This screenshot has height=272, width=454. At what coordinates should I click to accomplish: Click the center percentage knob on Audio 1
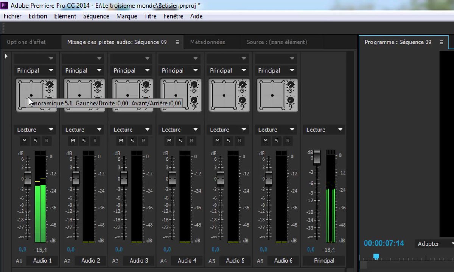pos(49,85)
